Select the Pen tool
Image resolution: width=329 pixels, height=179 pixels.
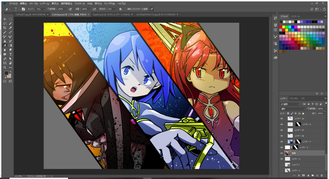pyautogui.click(x=5, y=58)
